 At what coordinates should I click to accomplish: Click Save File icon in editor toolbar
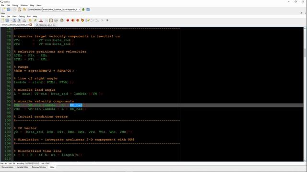pyautogui.click(x=14, y=20)
